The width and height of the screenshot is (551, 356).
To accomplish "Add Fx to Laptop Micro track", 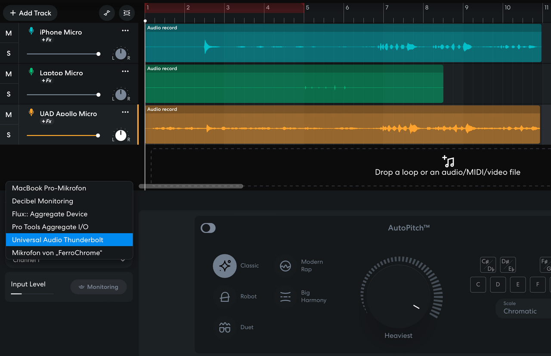I will (x=46, y=81).
